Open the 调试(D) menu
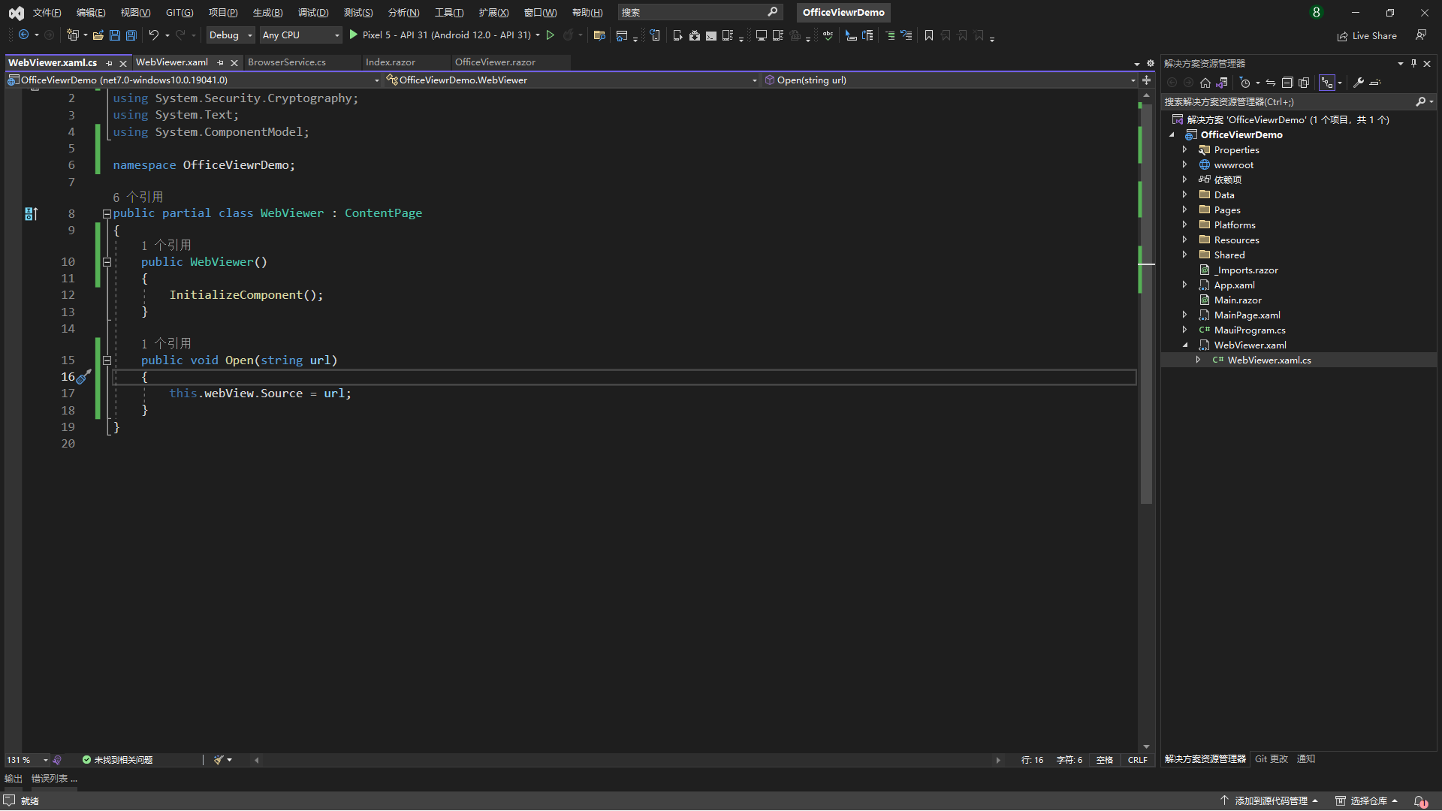 pos(313,12)
